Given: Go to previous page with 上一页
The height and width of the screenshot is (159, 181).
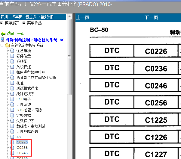Looking at the screenshot, I should point(83,18).
